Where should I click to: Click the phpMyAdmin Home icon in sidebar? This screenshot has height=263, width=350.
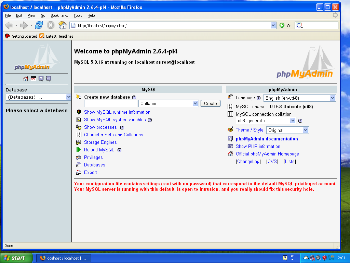26,79
